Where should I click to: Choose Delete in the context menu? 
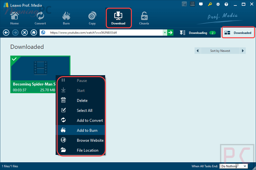coord(81,101)
